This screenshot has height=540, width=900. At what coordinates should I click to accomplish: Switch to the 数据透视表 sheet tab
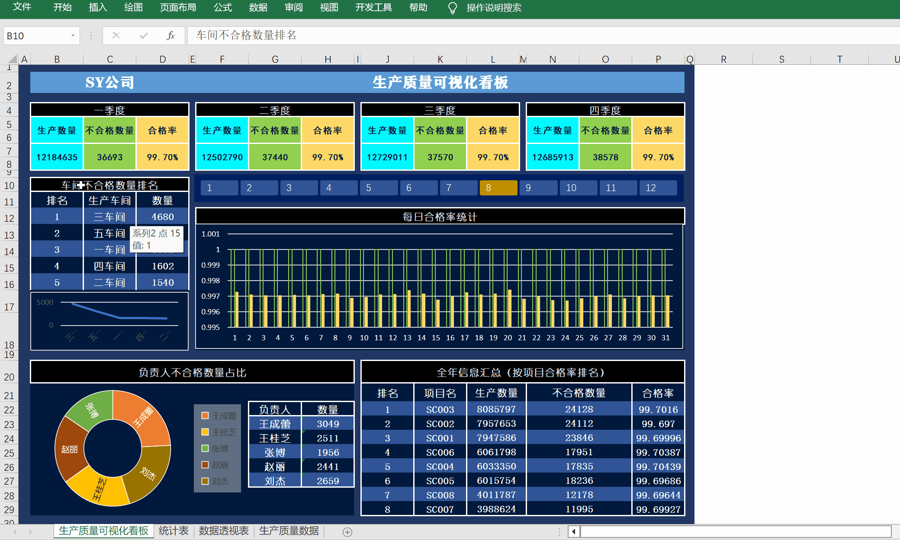point(224,530)
